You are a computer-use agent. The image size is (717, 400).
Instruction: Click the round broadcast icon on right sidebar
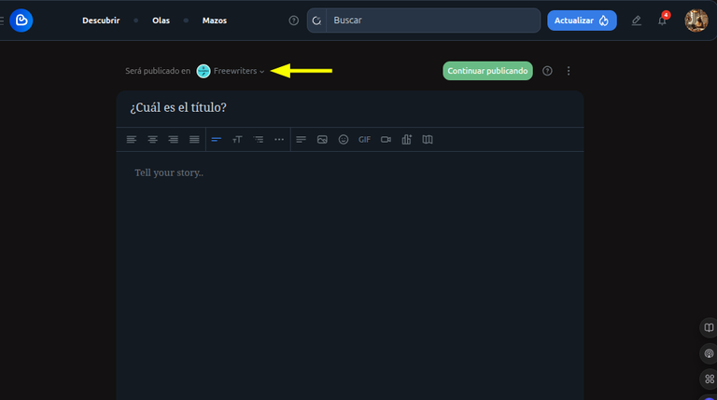pos(709,353)
